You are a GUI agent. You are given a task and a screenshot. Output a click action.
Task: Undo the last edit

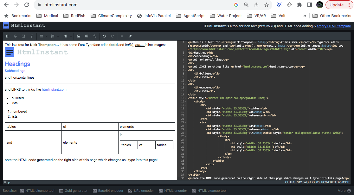pyautogui.click(x=104, y=36)
